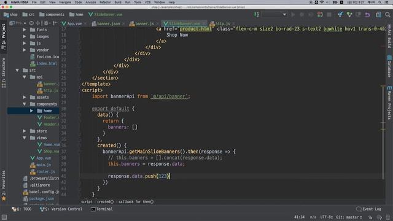This screenshot has width=393, height=221.
Task: Open Project Structure icon
Action: [x=378, y=15]
